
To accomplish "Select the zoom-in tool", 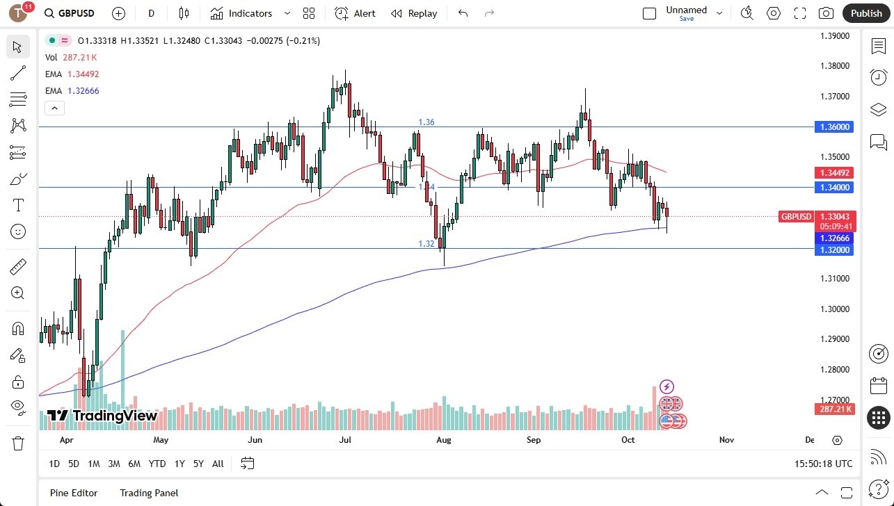I will point(17,293).
